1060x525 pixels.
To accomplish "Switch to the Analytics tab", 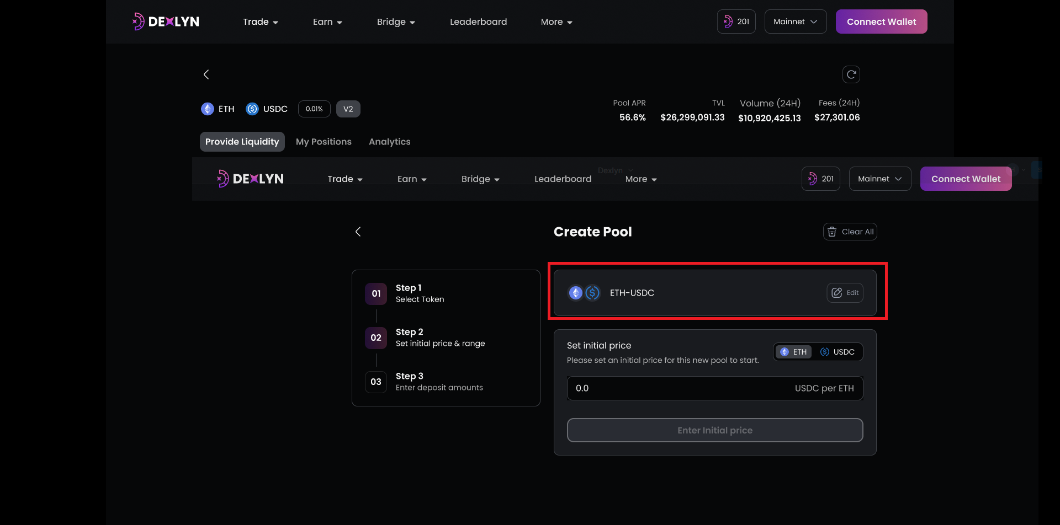I will coord(390,142).
